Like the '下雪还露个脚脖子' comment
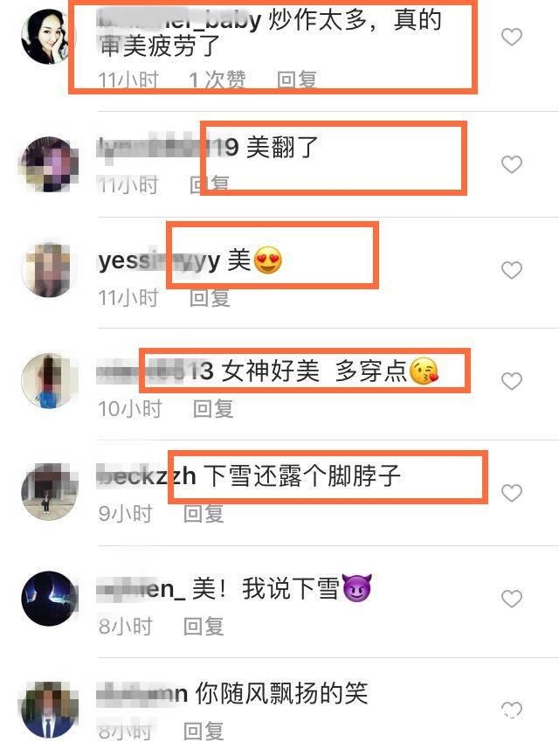The height and width of the screenshot is (756, 559). [511, 493]
